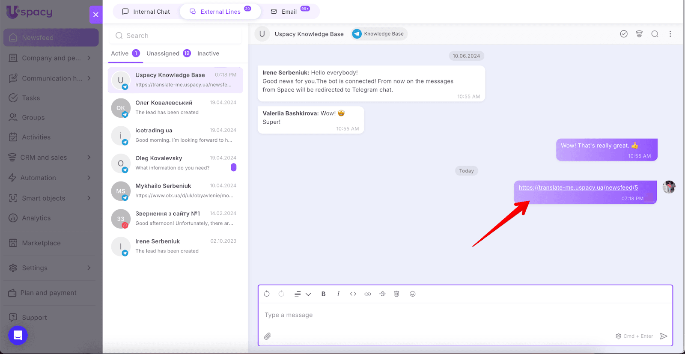Switch to the Internal Chat tab
The image size is (685, 354).
pyautogui.click(x=146, y=12)
